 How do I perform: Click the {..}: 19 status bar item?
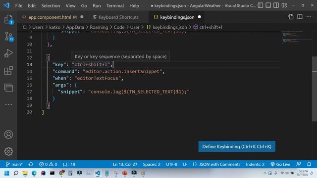click(x=69, y=164)
